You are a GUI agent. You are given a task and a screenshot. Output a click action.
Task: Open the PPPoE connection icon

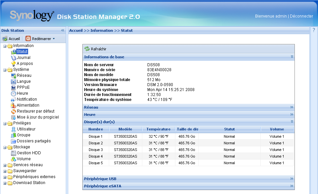coord(13,87)
